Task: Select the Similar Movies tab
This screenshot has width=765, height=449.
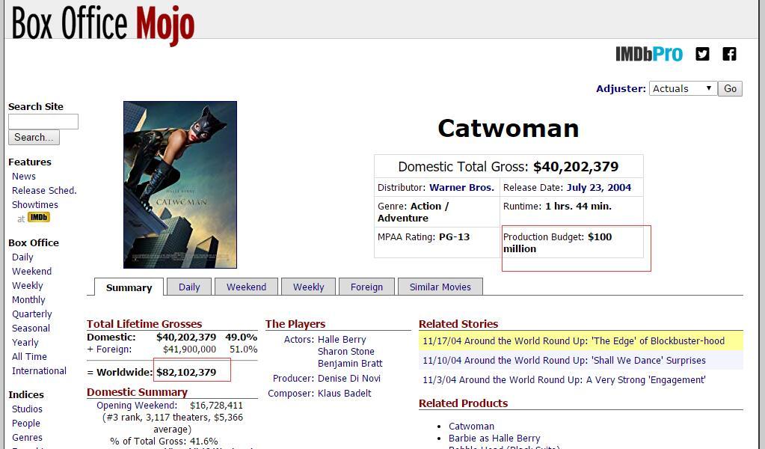Action: [440, 287]
